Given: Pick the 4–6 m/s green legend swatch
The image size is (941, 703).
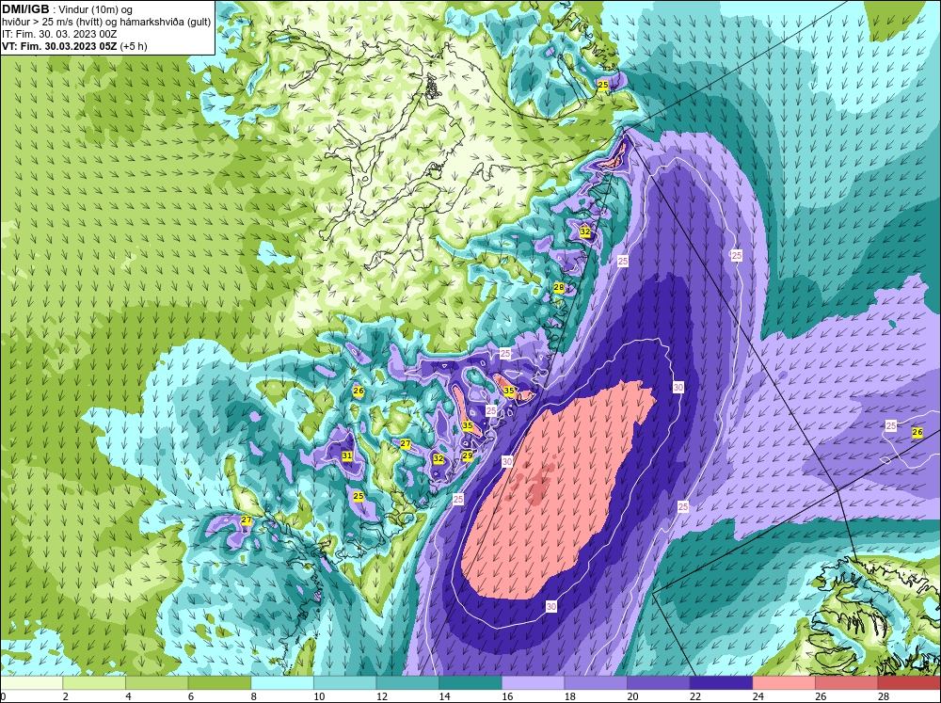Looking at the screenshot, I should tap(156, 683).
